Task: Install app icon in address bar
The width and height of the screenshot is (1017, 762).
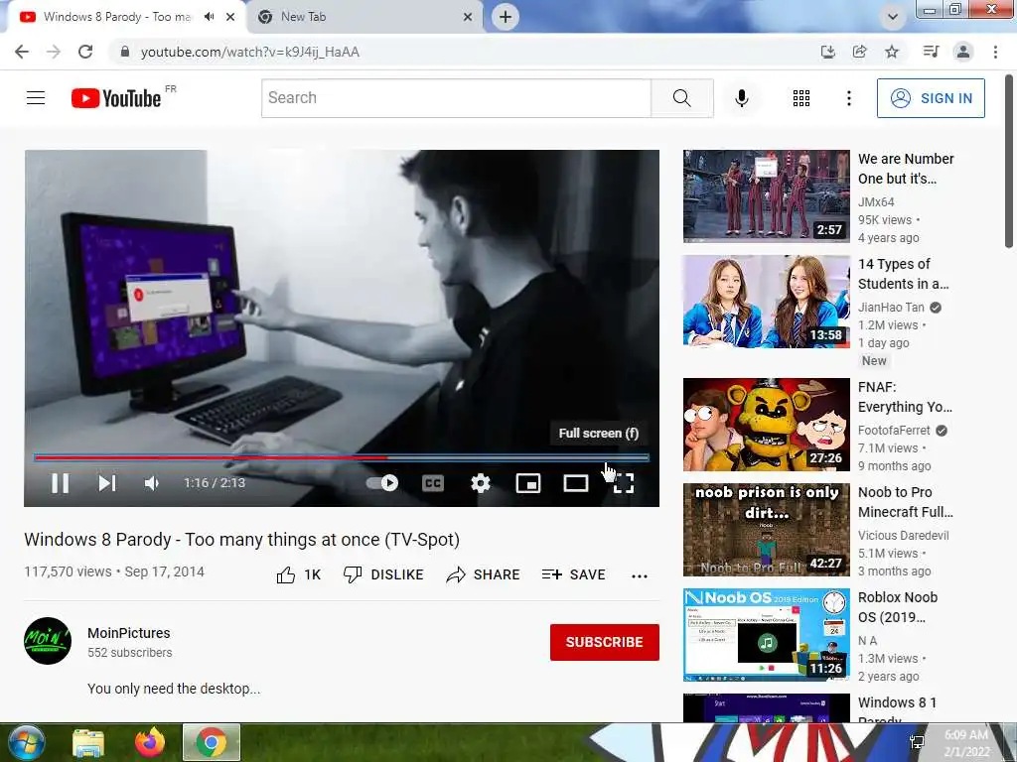Action: coord(827,52)
